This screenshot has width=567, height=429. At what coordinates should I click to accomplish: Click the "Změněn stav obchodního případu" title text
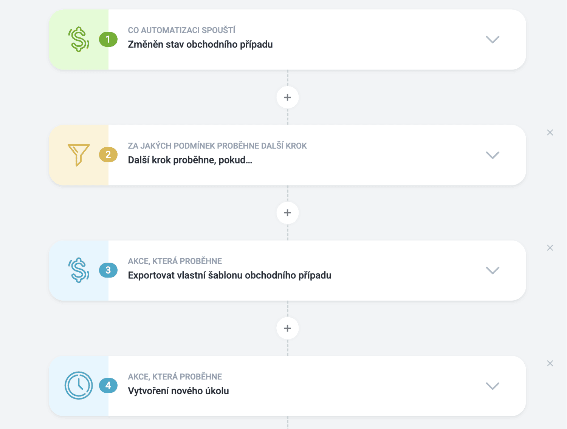click(x=200, y=45)
